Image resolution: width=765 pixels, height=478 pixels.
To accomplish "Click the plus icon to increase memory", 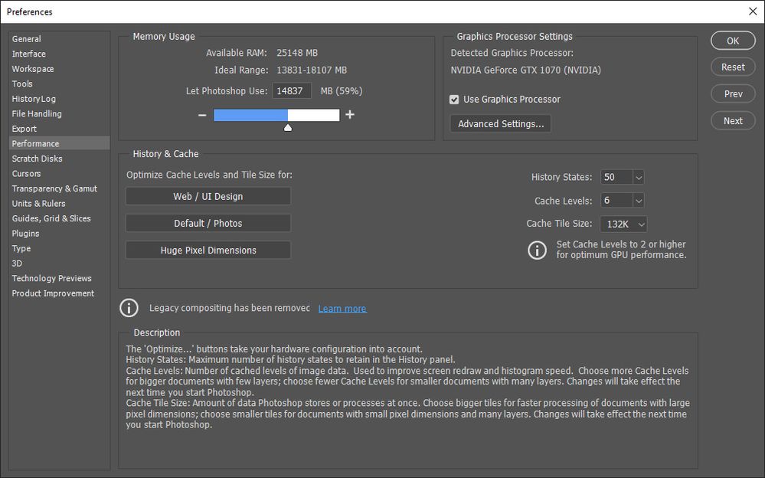I will click(350, 115).
